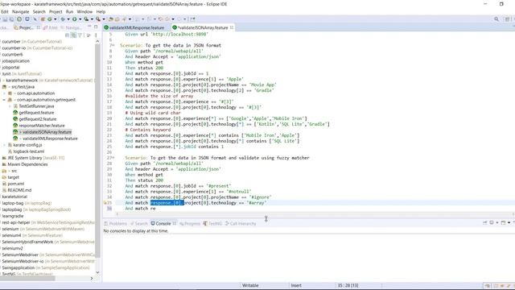
Task: Switch to the Problems tab
Action: (x=115, y=224)
